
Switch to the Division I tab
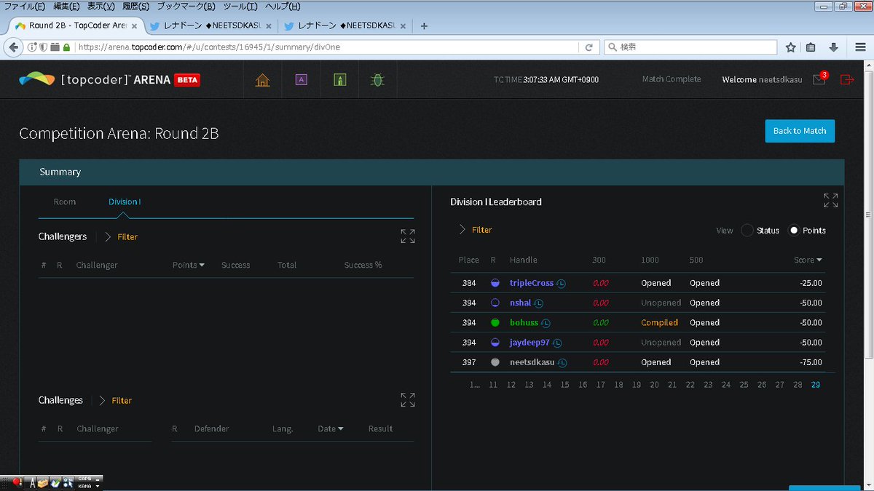click(x=125, y=201)
